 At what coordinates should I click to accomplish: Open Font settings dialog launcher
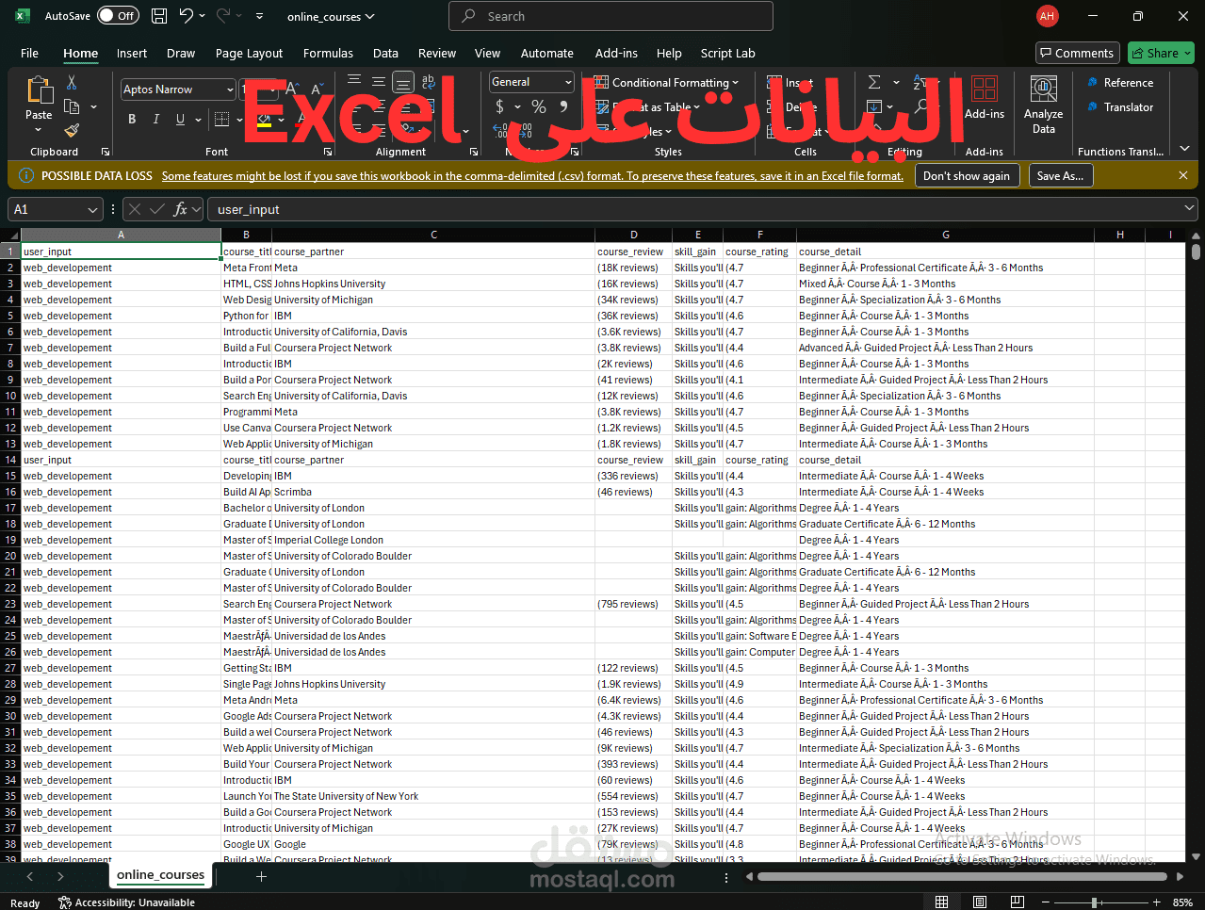click(x=328, y=152)
